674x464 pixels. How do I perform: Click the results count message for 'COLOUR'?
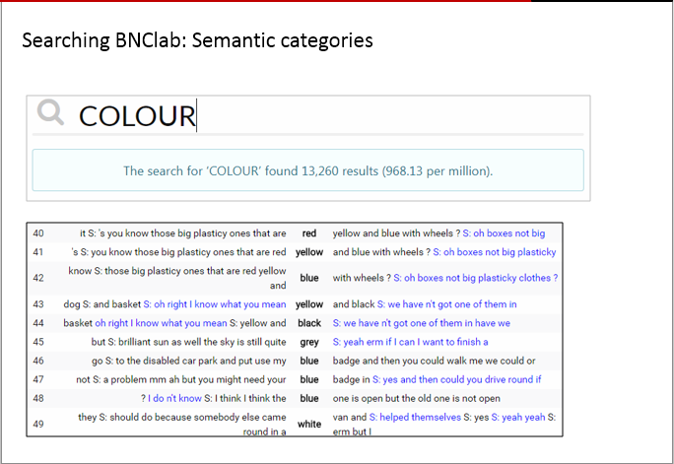(307, 170)
